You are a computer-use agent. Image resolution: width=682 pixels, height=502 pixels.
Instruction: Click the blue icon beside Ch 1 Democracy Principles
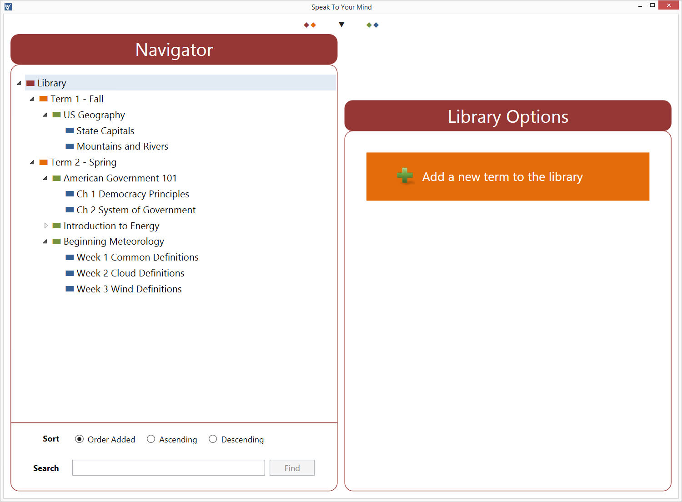pos(70,194)
